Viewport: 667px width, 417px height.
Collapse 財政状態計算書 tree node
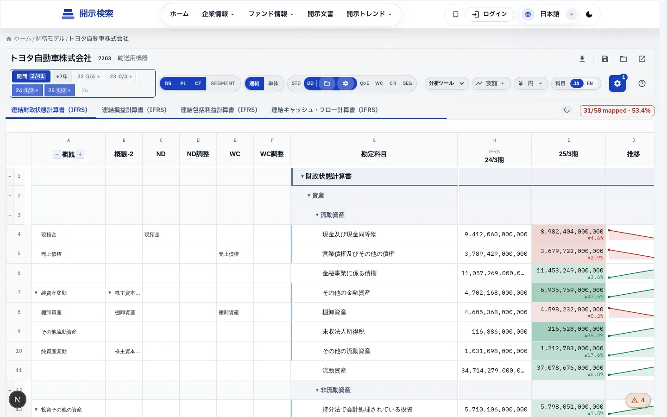click(x=302, y=177)
